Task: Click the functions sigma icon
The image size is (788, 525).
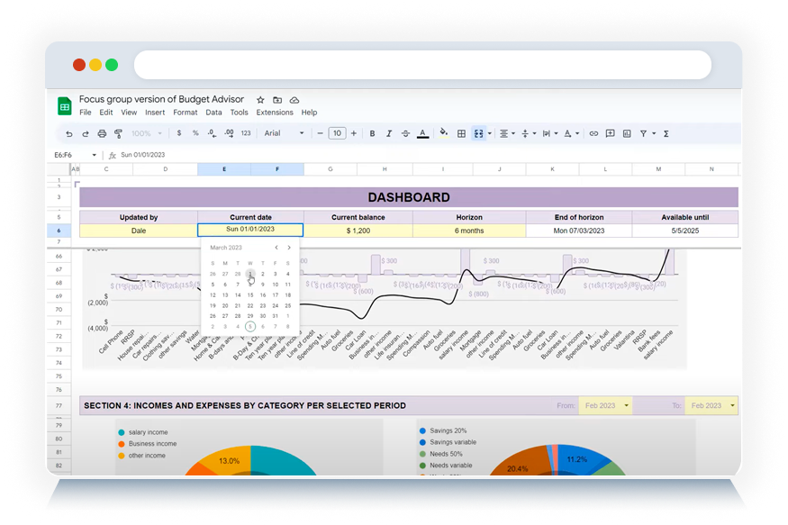Action: coord(666,133)
